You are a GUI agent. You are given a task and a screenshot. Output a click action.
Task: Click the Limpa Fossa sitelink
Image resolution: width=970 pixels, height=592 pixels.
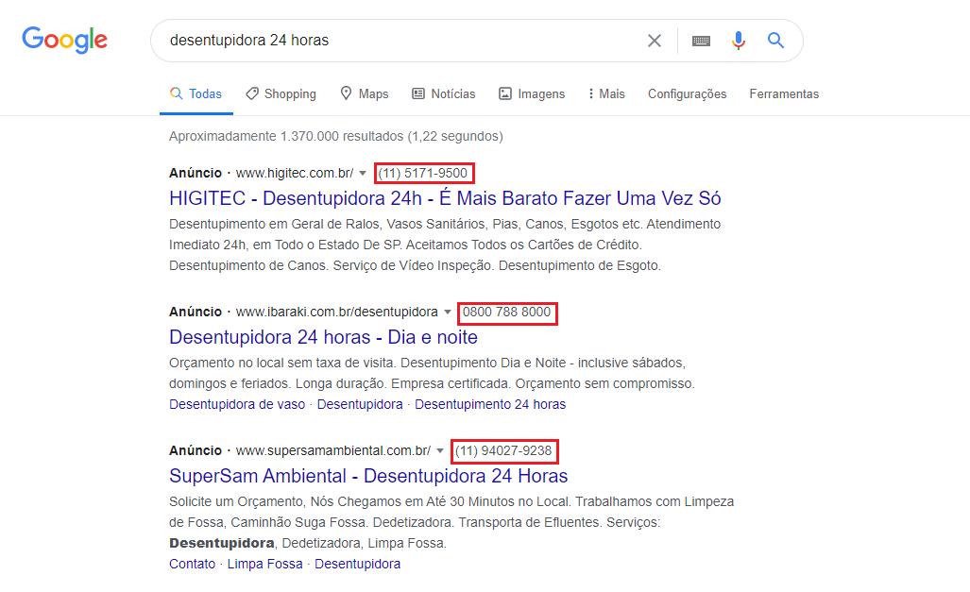pos(264,565)
